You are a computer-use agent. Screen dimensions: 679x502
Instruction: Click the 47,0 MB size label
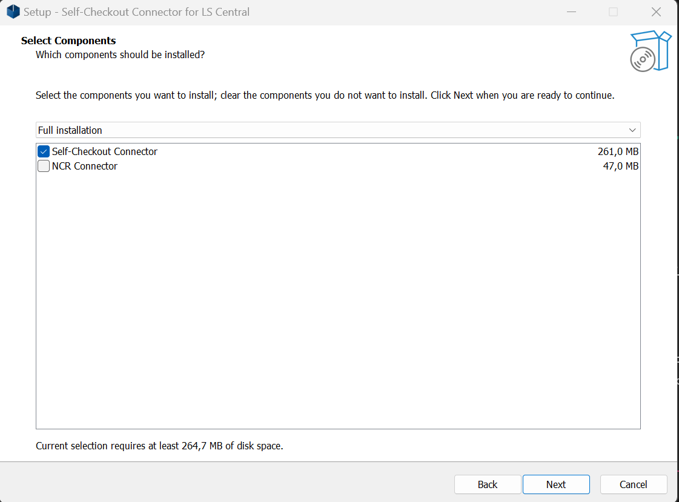pyautogui.click(x=622, y=166)
